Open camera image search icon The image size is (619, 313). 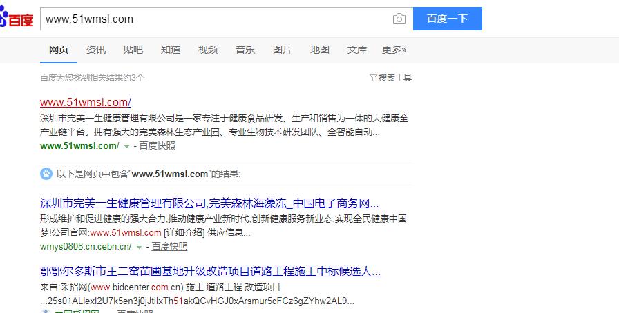[x=399, y=19]
